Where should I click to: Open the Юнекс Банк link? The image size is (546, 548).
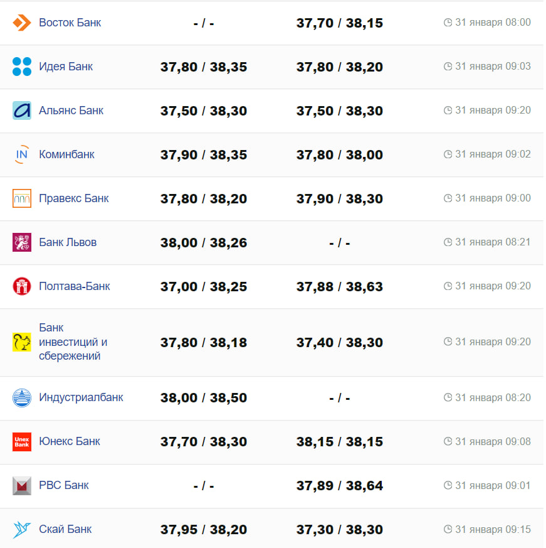tap(70, 441)
